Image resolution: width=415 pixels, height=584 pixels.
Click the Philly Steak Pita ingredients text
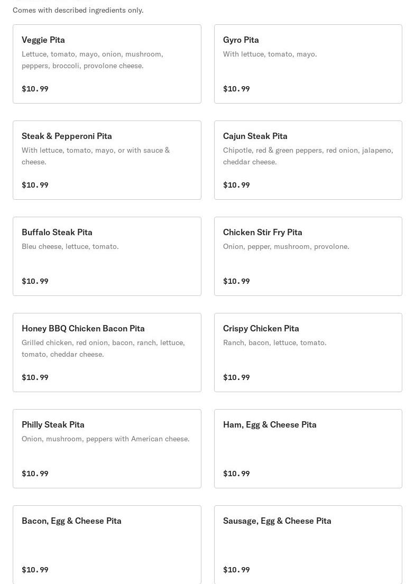[105, 439]
